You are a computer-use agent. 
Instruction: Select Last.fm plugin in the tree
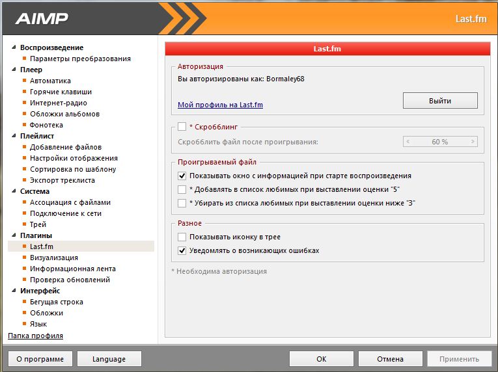tap(42, 246)
